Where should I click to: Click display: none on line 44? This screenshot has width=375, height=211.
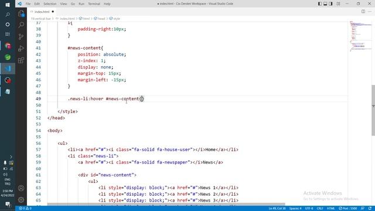[x=96, y=67]
